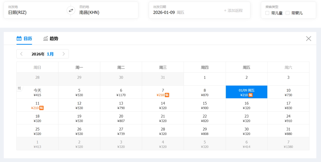Click 添加返程 to add return trip

point(233,10)
